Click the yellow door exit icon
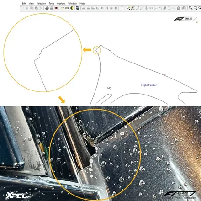 (x=72, y=8)
